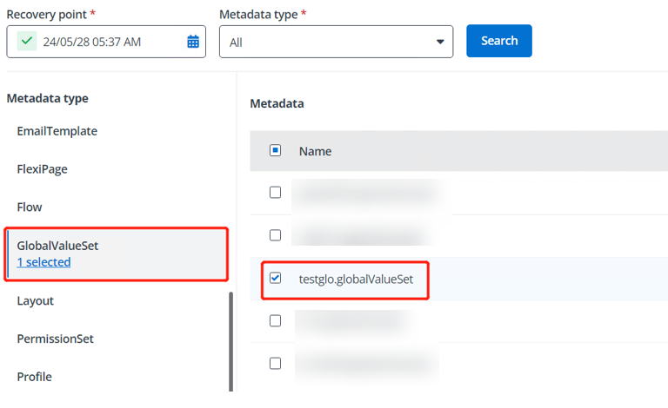The width and height of the screenshot is (668, 408).
Task: Click the blue Search button
Action: point(498,41)
